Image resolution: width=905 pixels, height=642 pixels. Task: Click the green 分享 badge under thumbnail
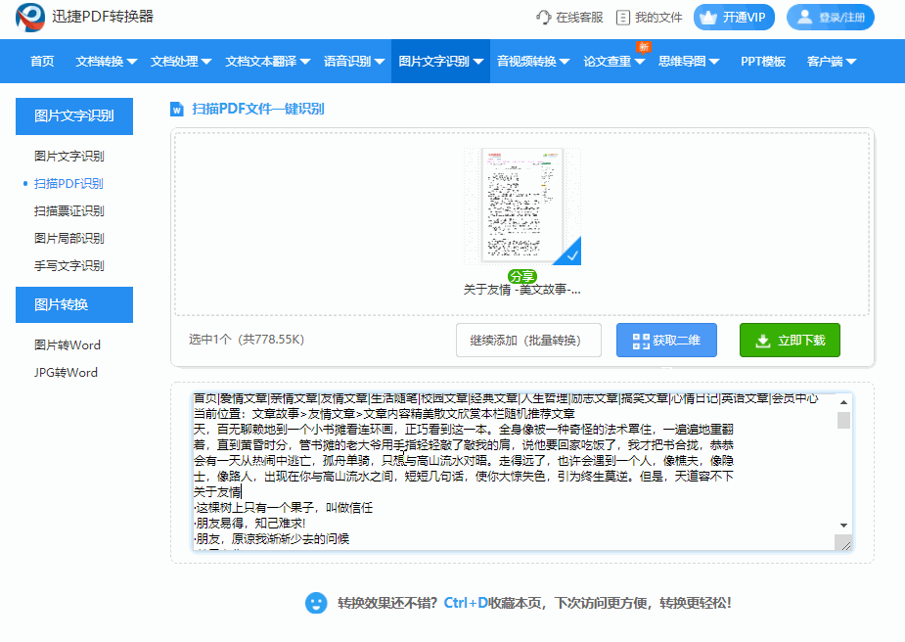[522, 276]
